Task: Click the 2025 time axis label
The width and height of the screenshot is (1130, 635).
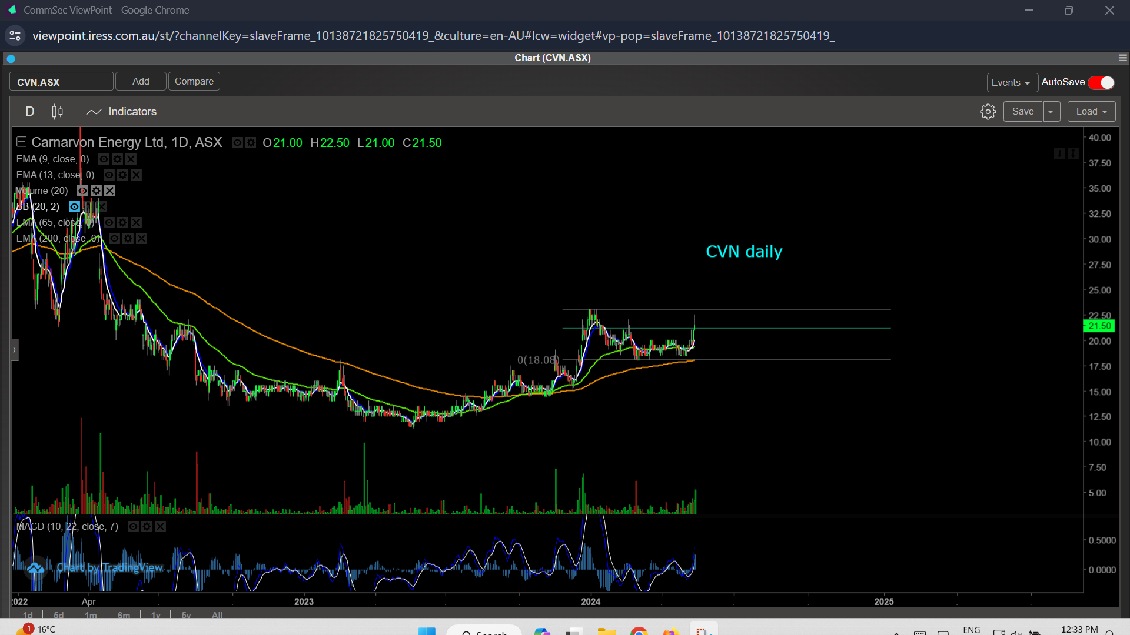Action: [884, 601]
